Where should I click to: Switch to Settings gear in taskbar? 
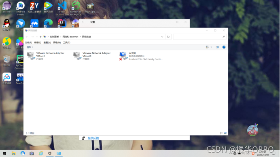(x=50, y=153)
